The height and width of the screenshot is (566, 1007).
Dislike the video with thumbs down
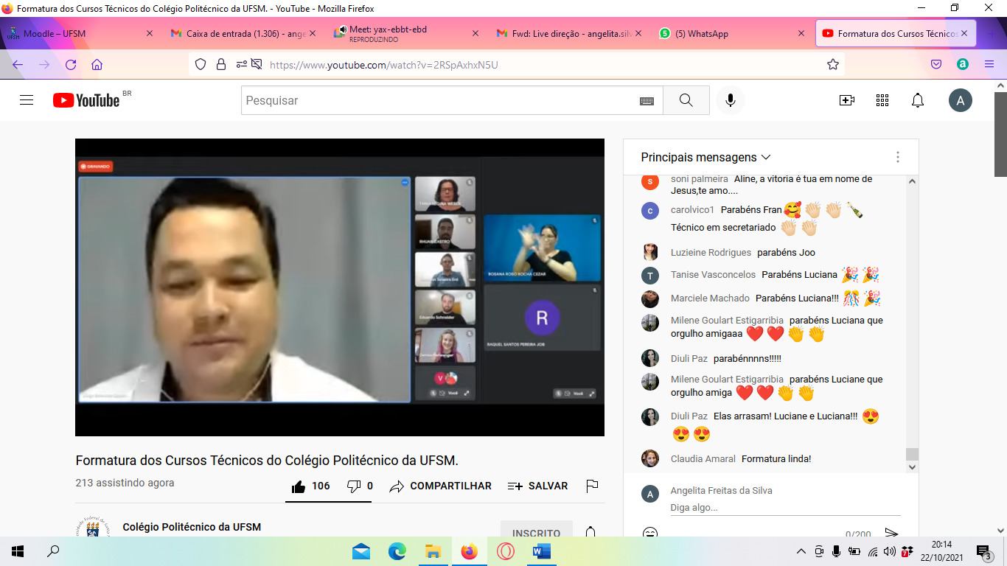click(354, 486)
